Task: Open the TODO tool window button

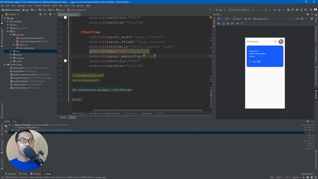Action: click(x=23, y=174)
